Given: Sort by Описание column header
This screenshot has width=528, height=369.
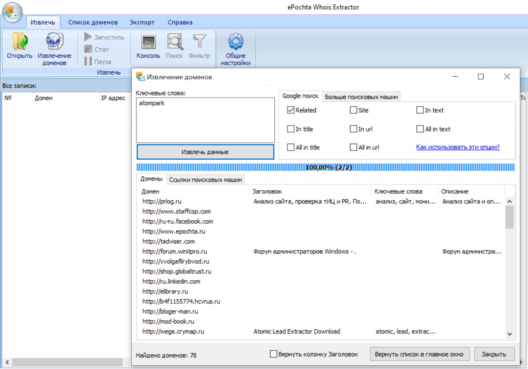Looking at the screenshot, I should 471,192.
